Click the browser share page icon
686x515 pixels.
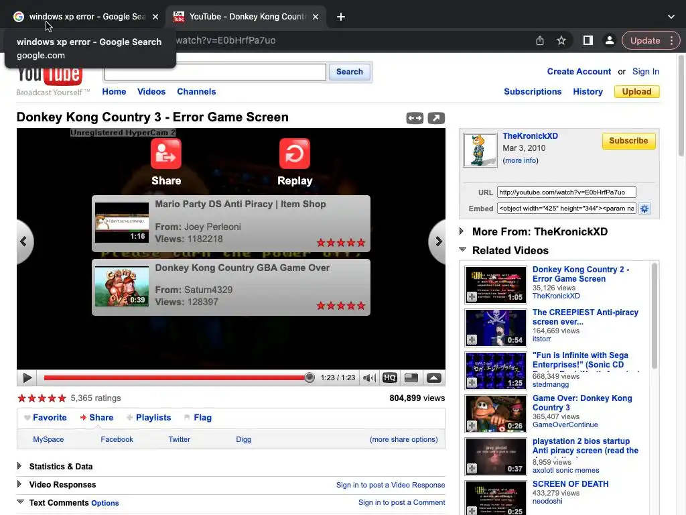click(x=540, y=41)
